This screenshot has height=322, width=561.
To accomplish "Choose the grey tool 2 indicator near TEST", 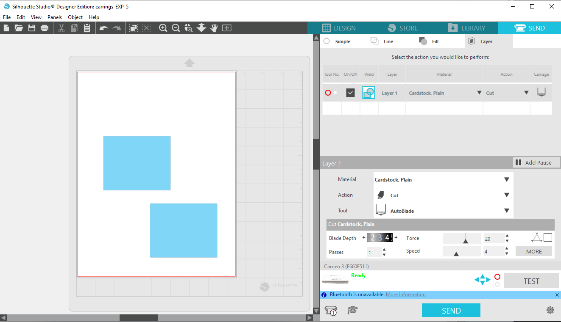I will (497, 284).
